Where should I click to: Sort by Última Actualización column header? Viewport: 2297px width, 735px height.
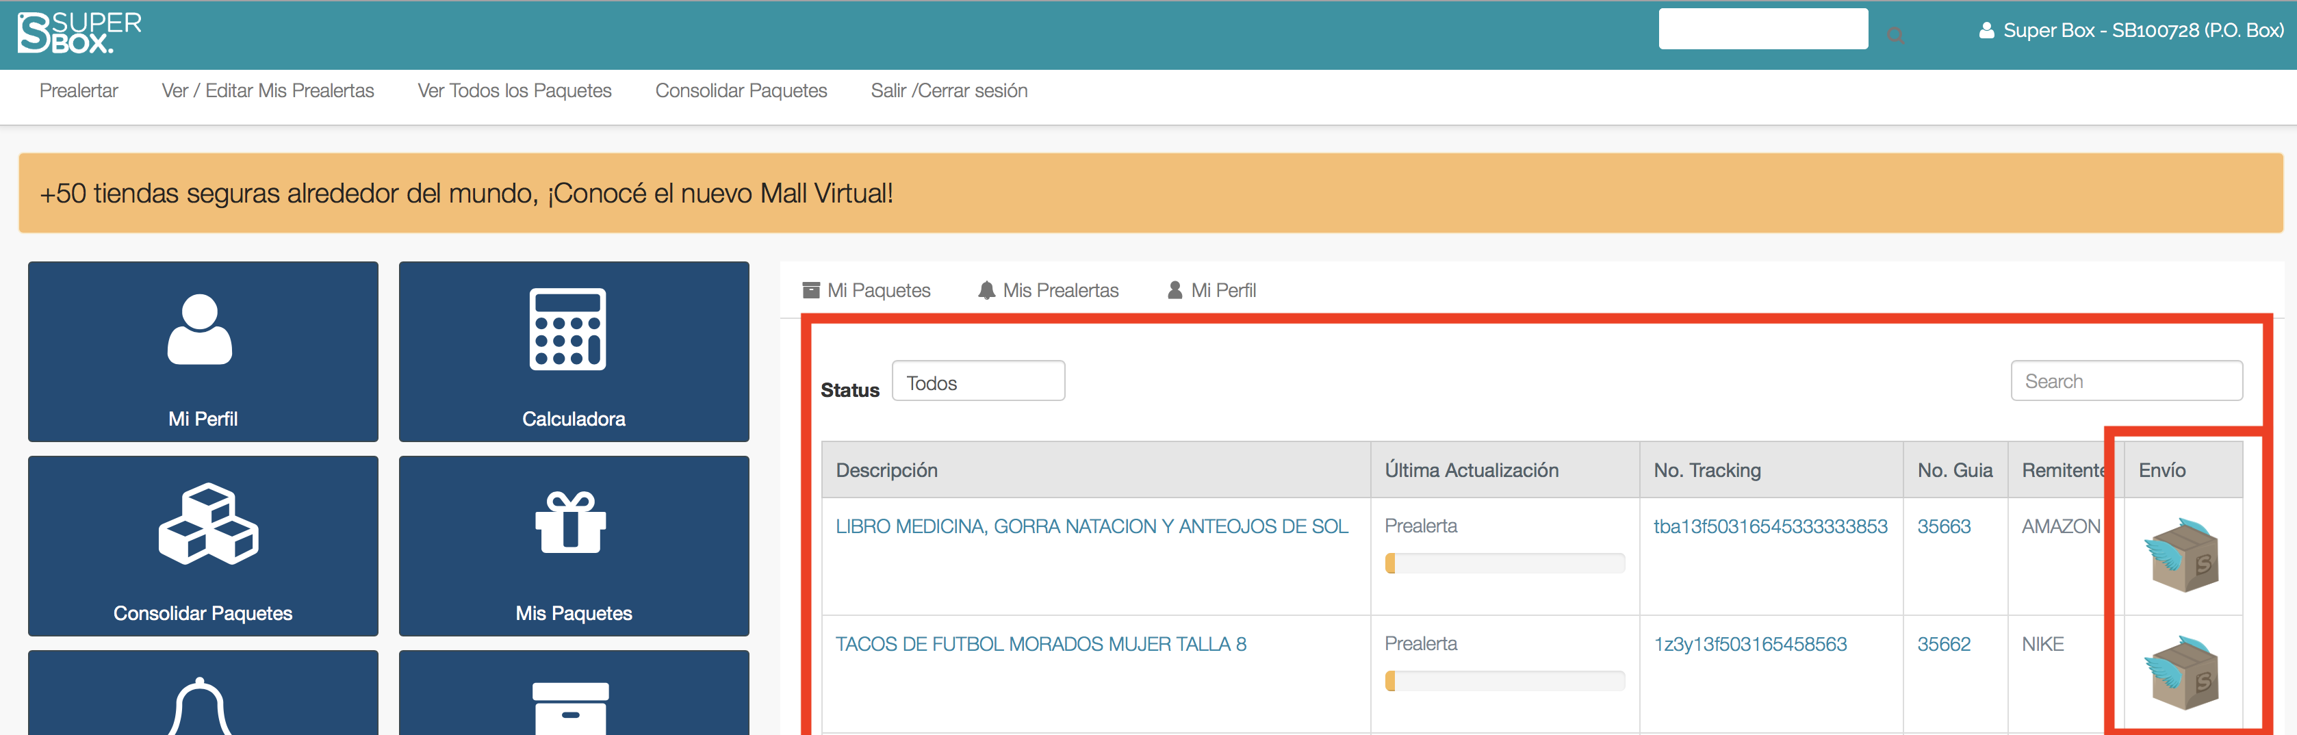pyautogui.click(x=1505, y=470)
